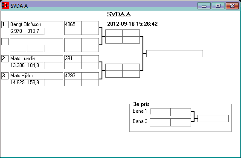Screen dimensions: 241x158
Task: Click the SVDA A app icon in title bar
Action: pyautogui.click(x=6, y=6)
